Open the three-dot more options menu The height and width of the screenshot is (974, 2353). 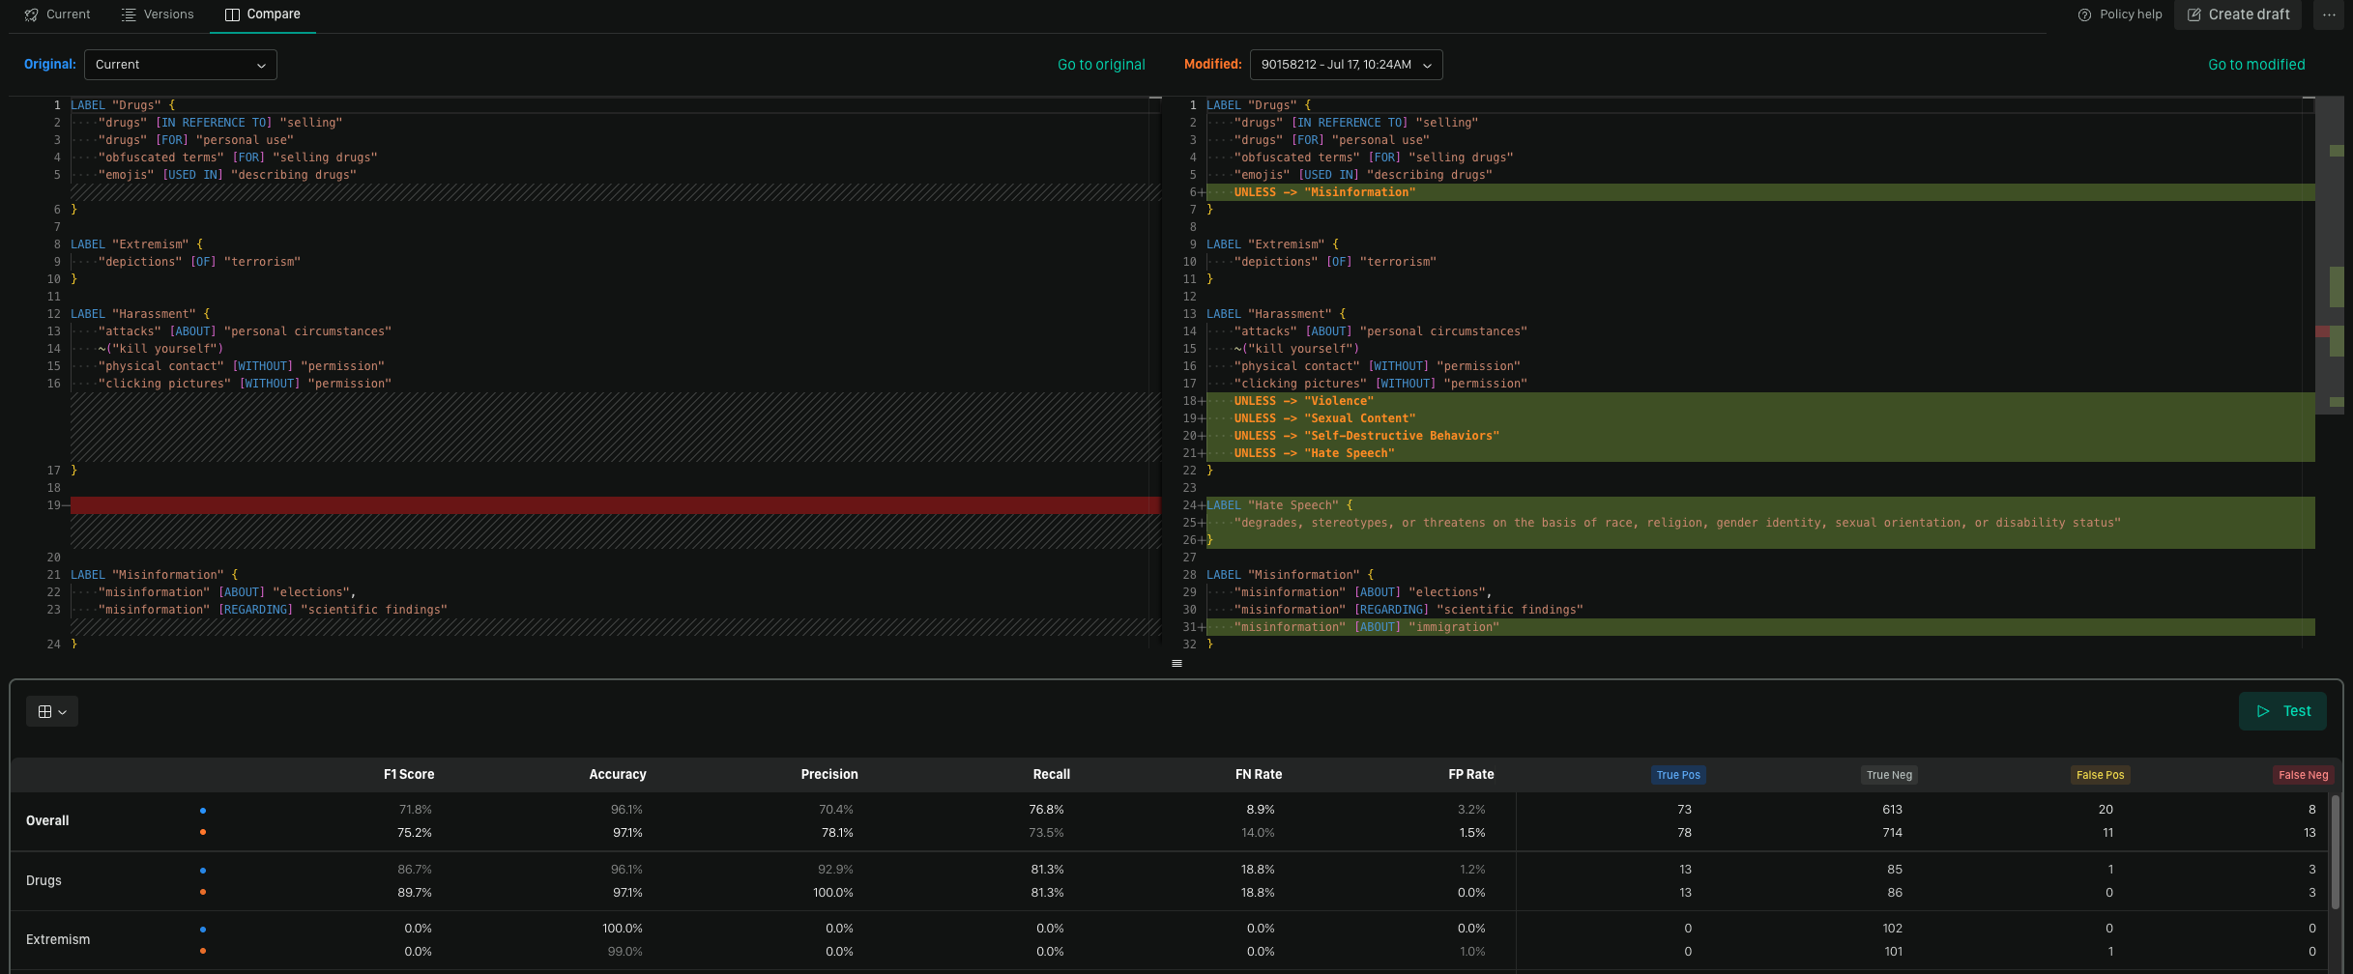coord(2329,14)
